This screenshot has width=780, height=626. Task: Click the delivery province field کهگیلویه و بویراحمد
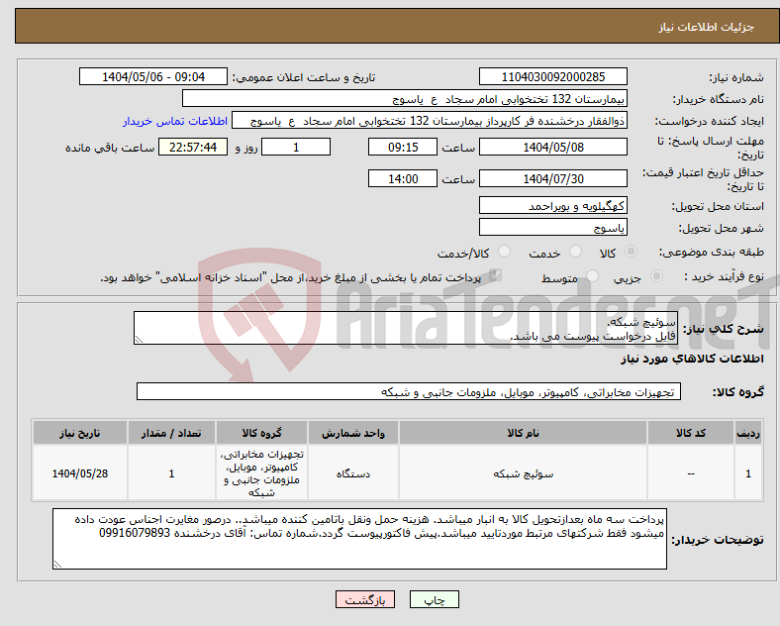553,205
